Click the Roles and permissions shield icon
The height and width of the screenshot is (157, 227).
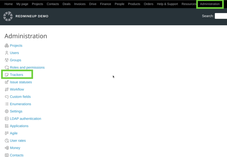click(x=7, y=68)
